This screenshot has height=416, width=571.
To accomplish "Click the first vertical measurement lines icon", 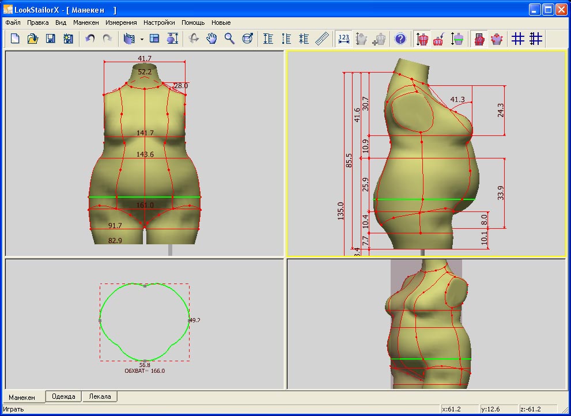I will click(x=269, y=38).
